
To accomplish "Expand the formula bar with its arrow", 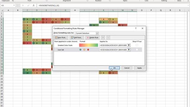I will (x=188, y=5).
